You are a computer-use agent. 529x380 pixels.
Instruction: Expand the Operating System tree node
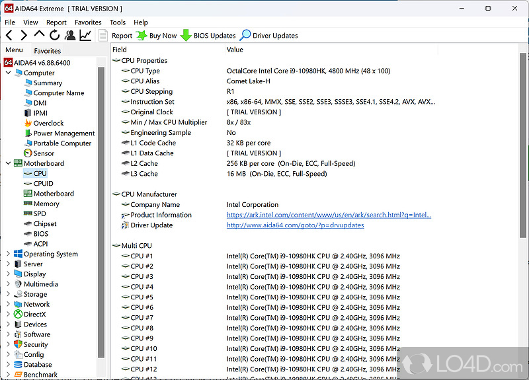[8, 254]
